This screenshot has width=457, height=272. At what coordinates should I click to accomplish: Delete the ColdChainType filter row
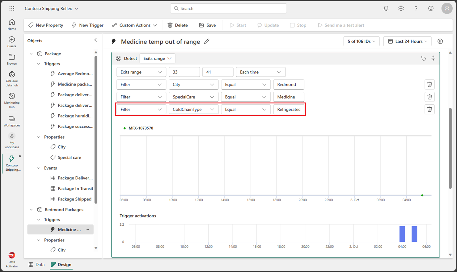(x=429, y=109)
